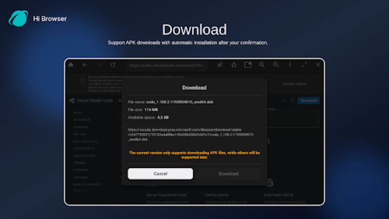Screen dimensions: 389x219
Task: Open the three-dot browser menu
Action: pyautogui.click(x=290, y=65)
